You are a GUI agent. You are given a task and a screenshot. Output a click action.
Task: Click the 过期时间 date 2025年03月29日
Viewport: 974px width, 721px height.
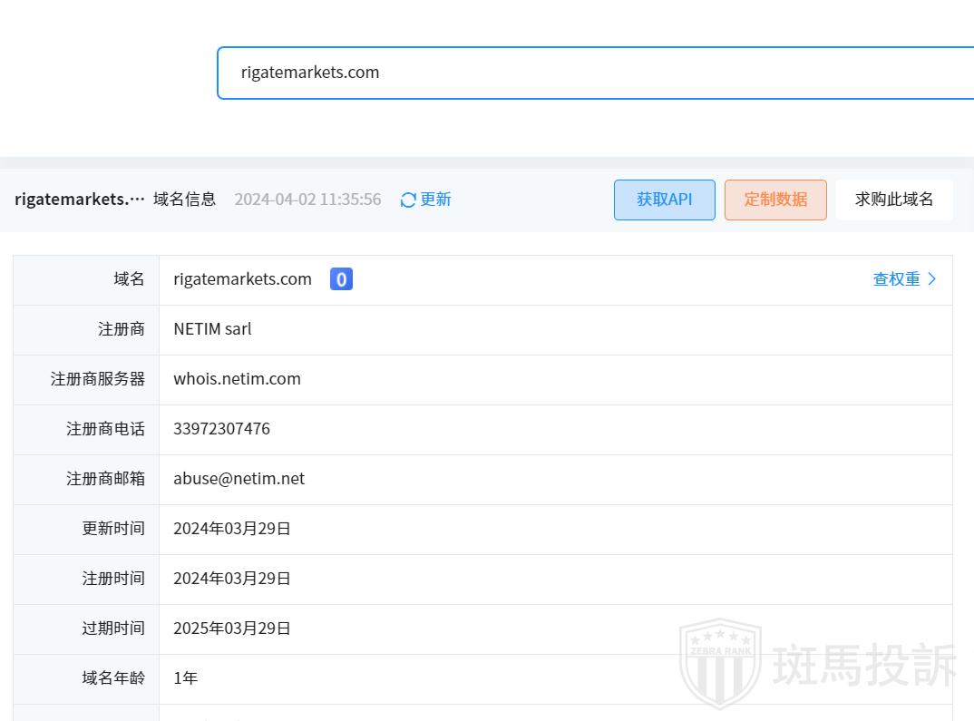(232, 628)
